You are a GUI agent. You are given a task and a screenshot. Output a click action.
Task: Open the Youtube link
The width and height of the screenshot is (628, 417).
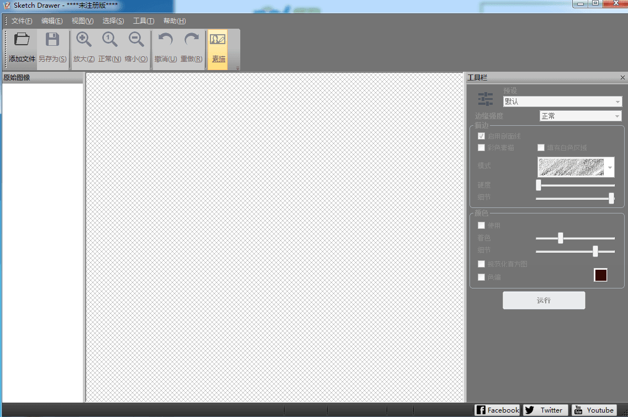[594, 410]
